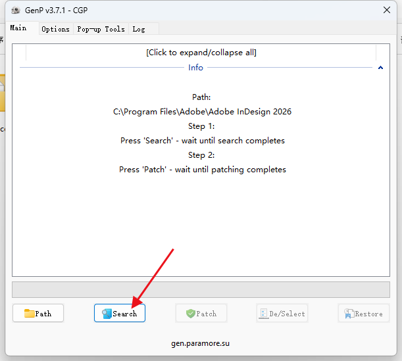Viewport: 402px width, 361px height.
Task: Click the 'Step 2:' text
Action: [201, 155]
